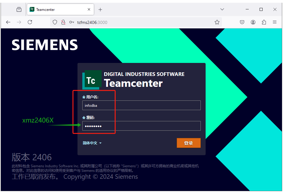Click the SIEMENS logo text

pos(45,45)
